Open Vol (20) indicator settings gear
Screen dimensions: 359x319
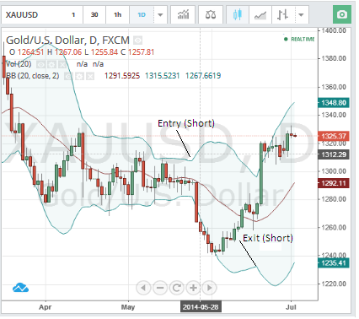[x=51, y=65]
